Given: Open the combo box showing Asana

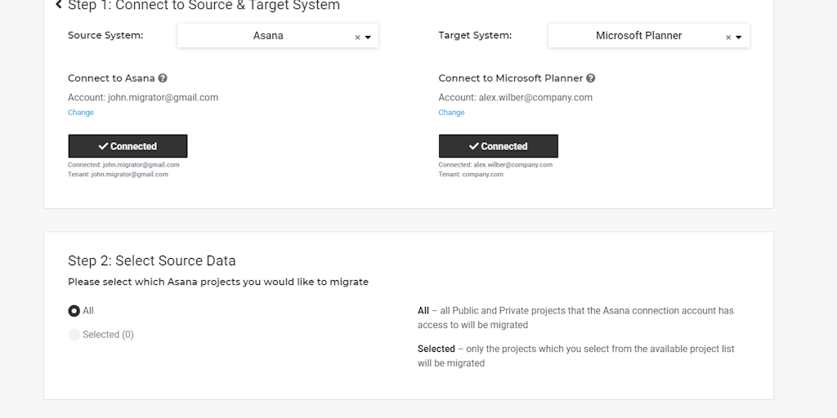Looking at the screenshot, I should (268, 36).
